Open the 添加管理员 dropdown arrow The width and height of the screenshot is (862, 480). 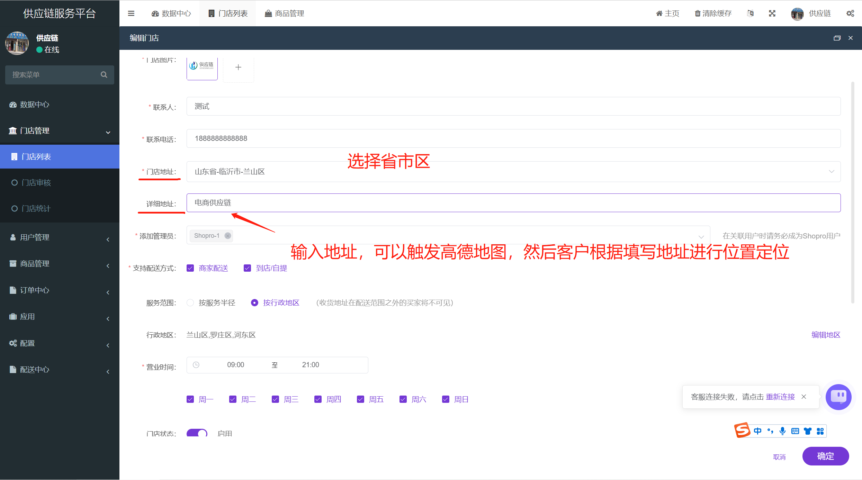[x=701, y=237]
